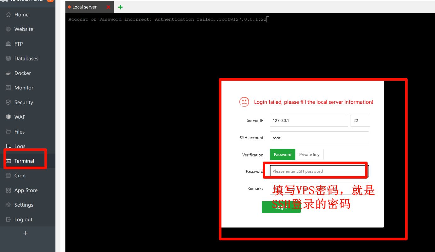Click the Databases icon
This screenshot has height=252, width=435.
tap(9, 58)
